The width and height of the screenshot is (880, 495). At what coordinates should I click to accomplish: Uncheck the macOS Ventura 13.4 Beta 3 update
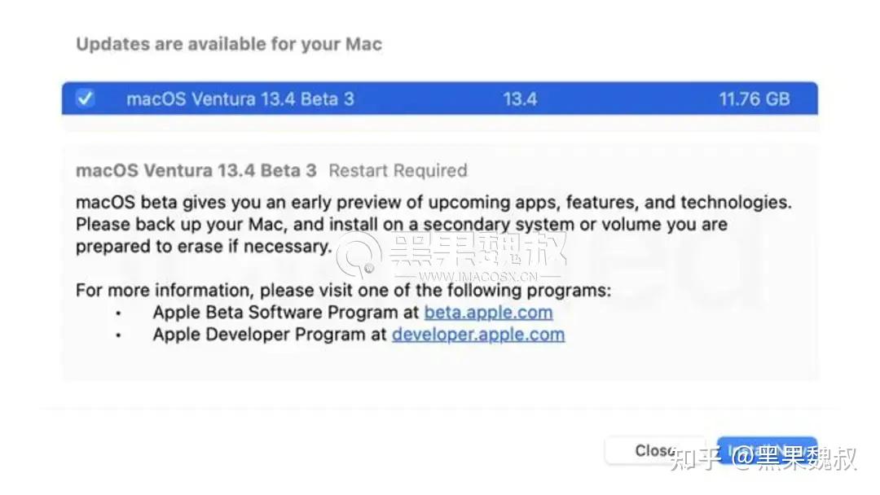pyautogui.click(x=85, y=99)
